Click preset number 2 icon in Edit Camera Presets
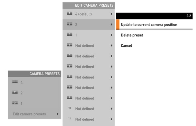The height and width of the screenshot is (126, 196). click(69, 24)
